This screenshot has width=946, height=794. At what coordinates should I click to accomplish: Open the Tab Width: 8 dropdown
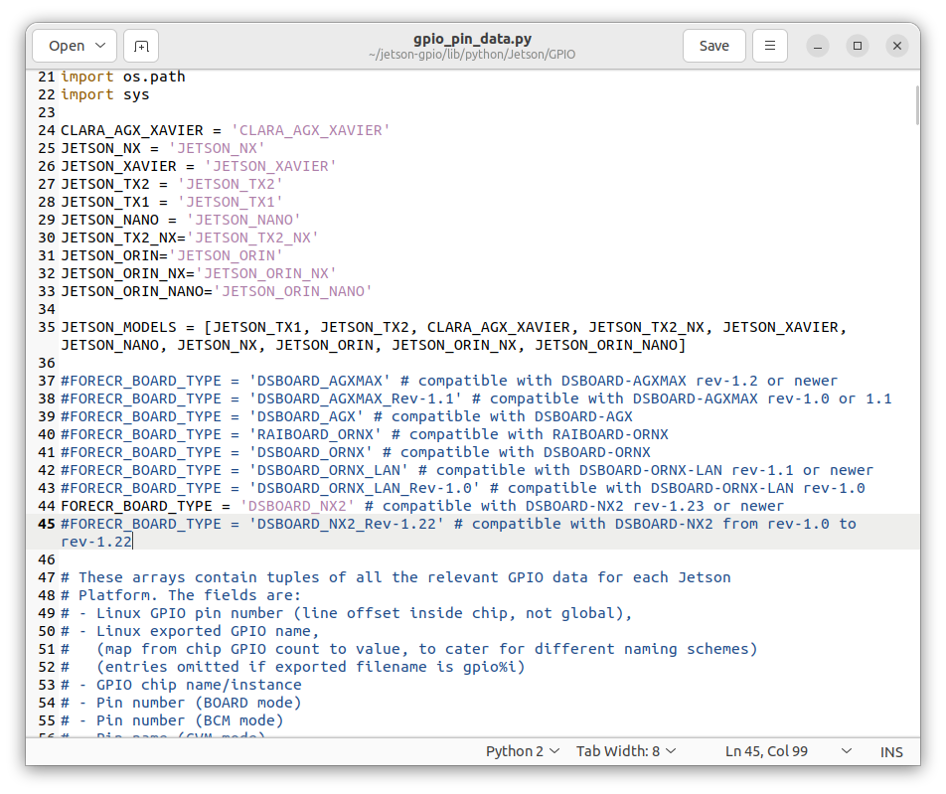pyautogui.click(x=625, y=751)
